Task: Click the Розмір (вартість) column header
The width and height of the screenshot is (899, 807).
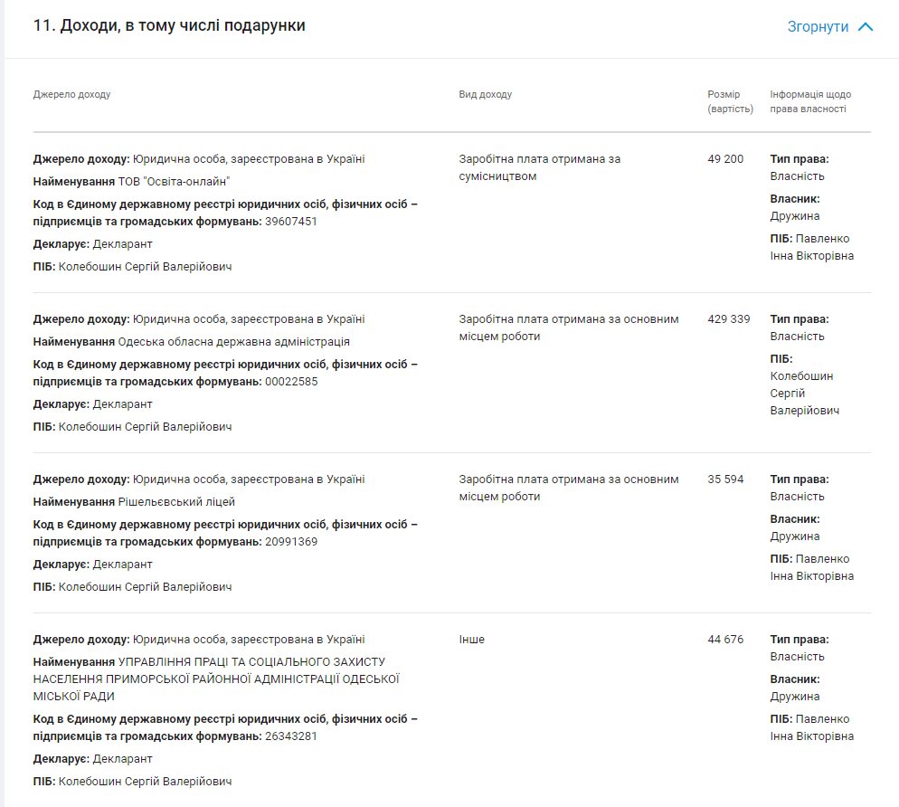Action: click(729, 101)
